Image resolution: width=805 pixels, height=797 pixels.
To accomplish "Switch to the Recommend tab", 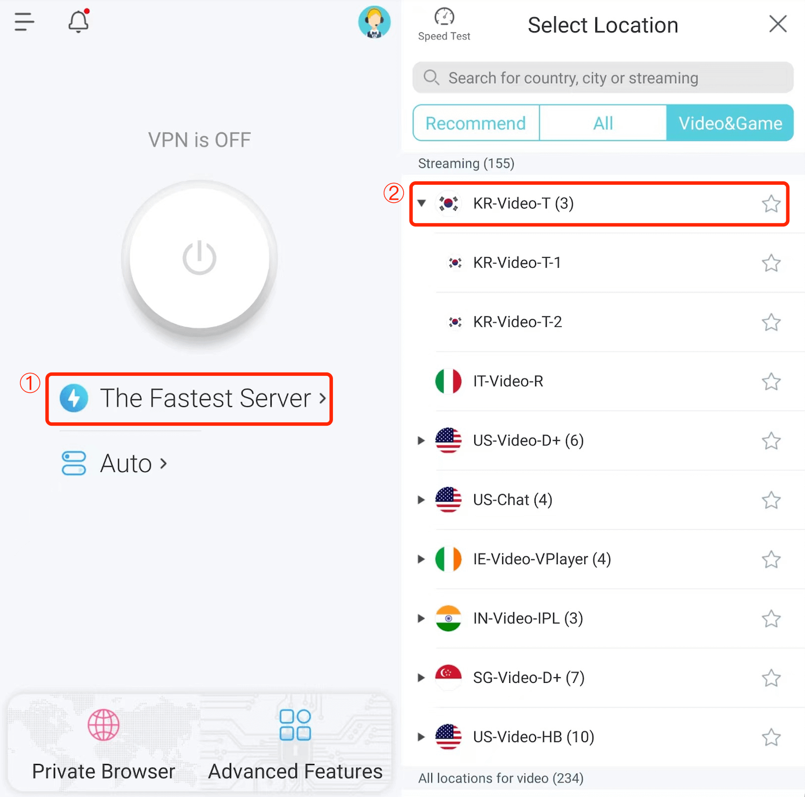I will tap(476, 123).
